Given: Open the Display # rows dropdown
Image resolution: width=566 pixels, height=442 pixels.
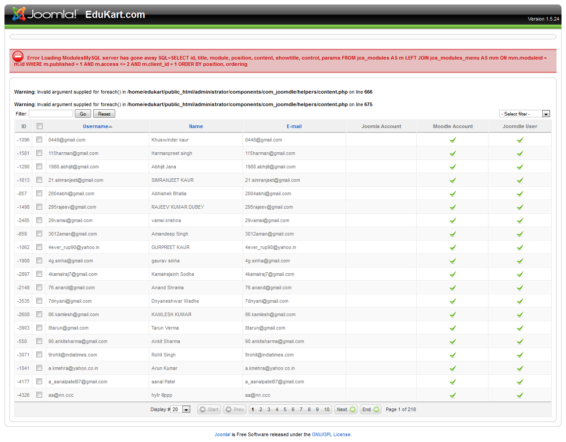Looking at the screenshot, I should pos(181,409).
